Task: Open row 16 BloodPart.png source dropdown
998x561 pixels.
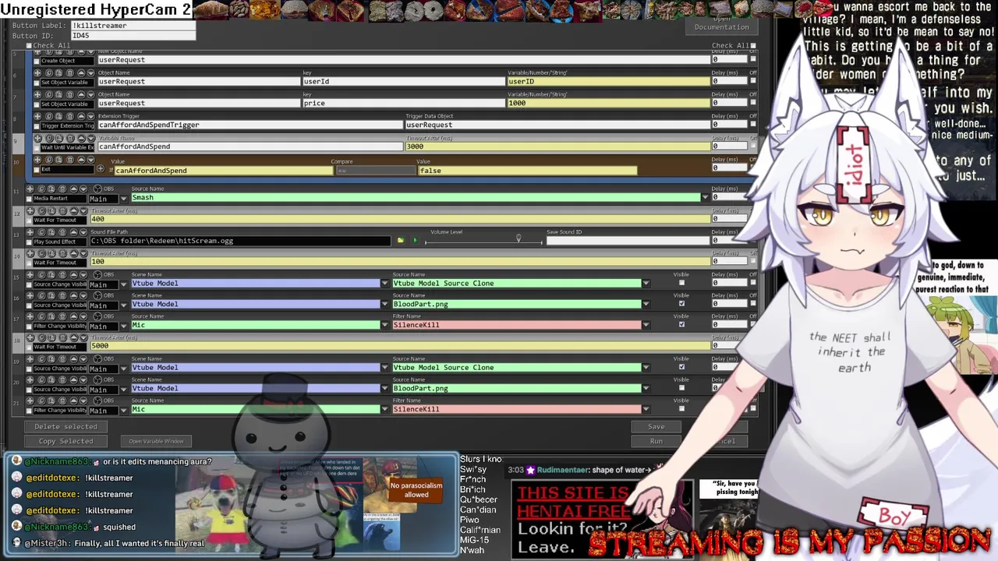Action: (x=646, y=305)
